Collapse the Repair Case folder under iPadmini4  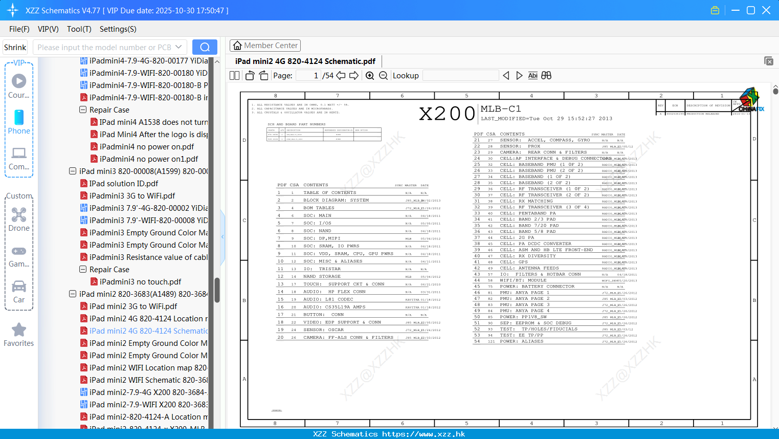[x=83, y=109]
